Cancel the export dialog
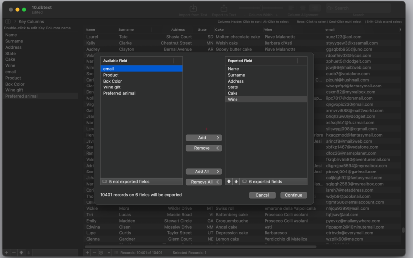413x258 pixels. pyautogui.click(x=263, y=195)
